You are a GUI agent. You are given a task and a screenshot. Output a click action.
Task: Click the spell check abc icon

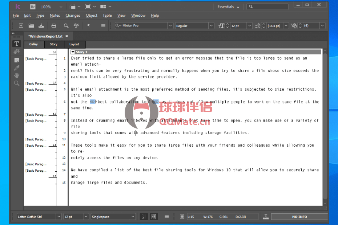[76, 25]
